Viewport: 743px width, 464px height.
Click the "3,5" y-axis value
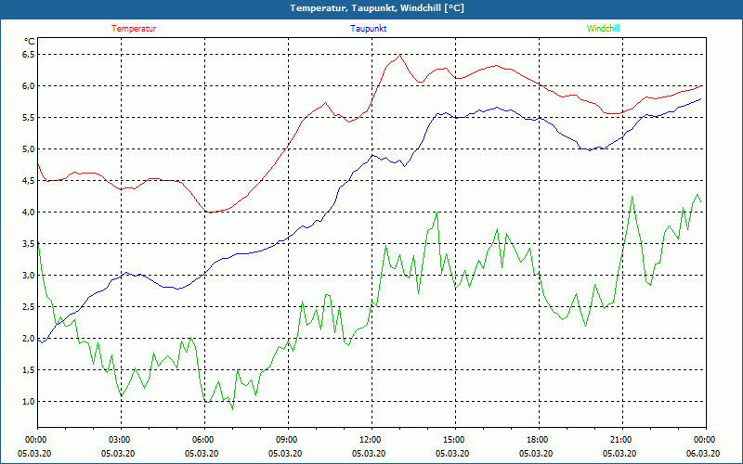coord(29,244)
